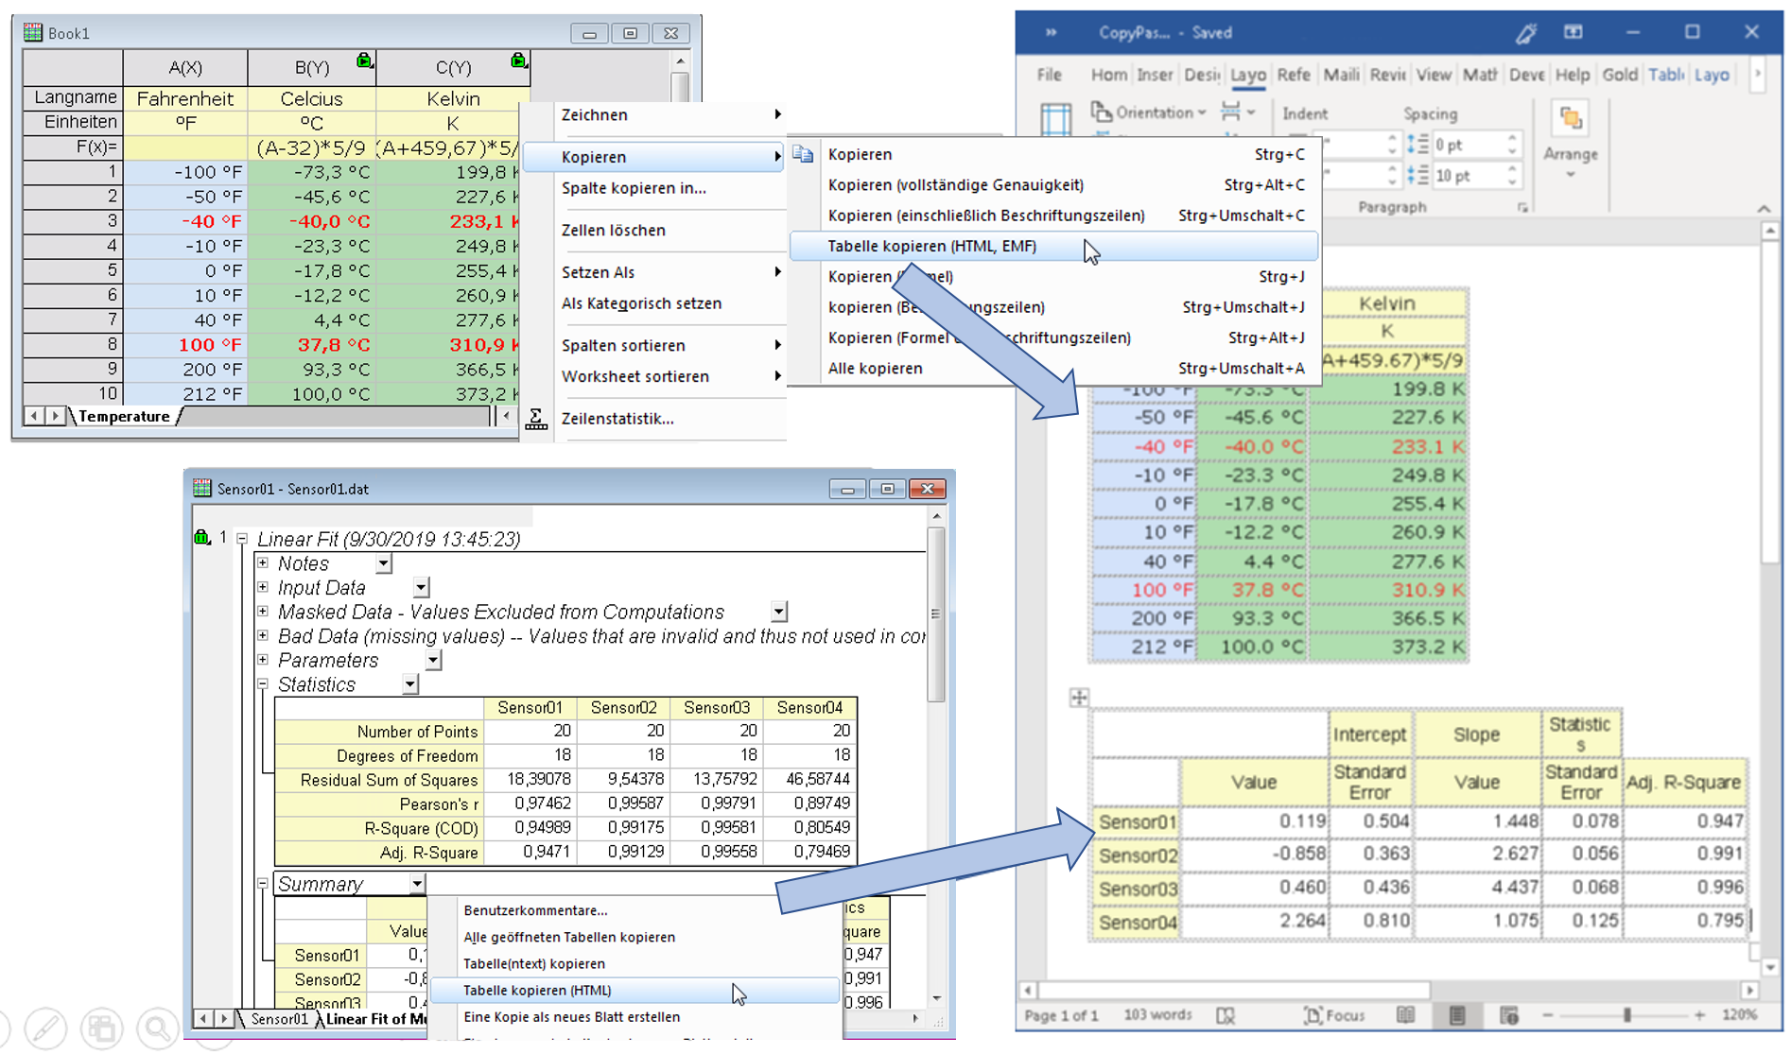This screenshot has height=1054, width=1791.
Task: Open the Masked Data dropdown arrow
Action: (778, 613)
